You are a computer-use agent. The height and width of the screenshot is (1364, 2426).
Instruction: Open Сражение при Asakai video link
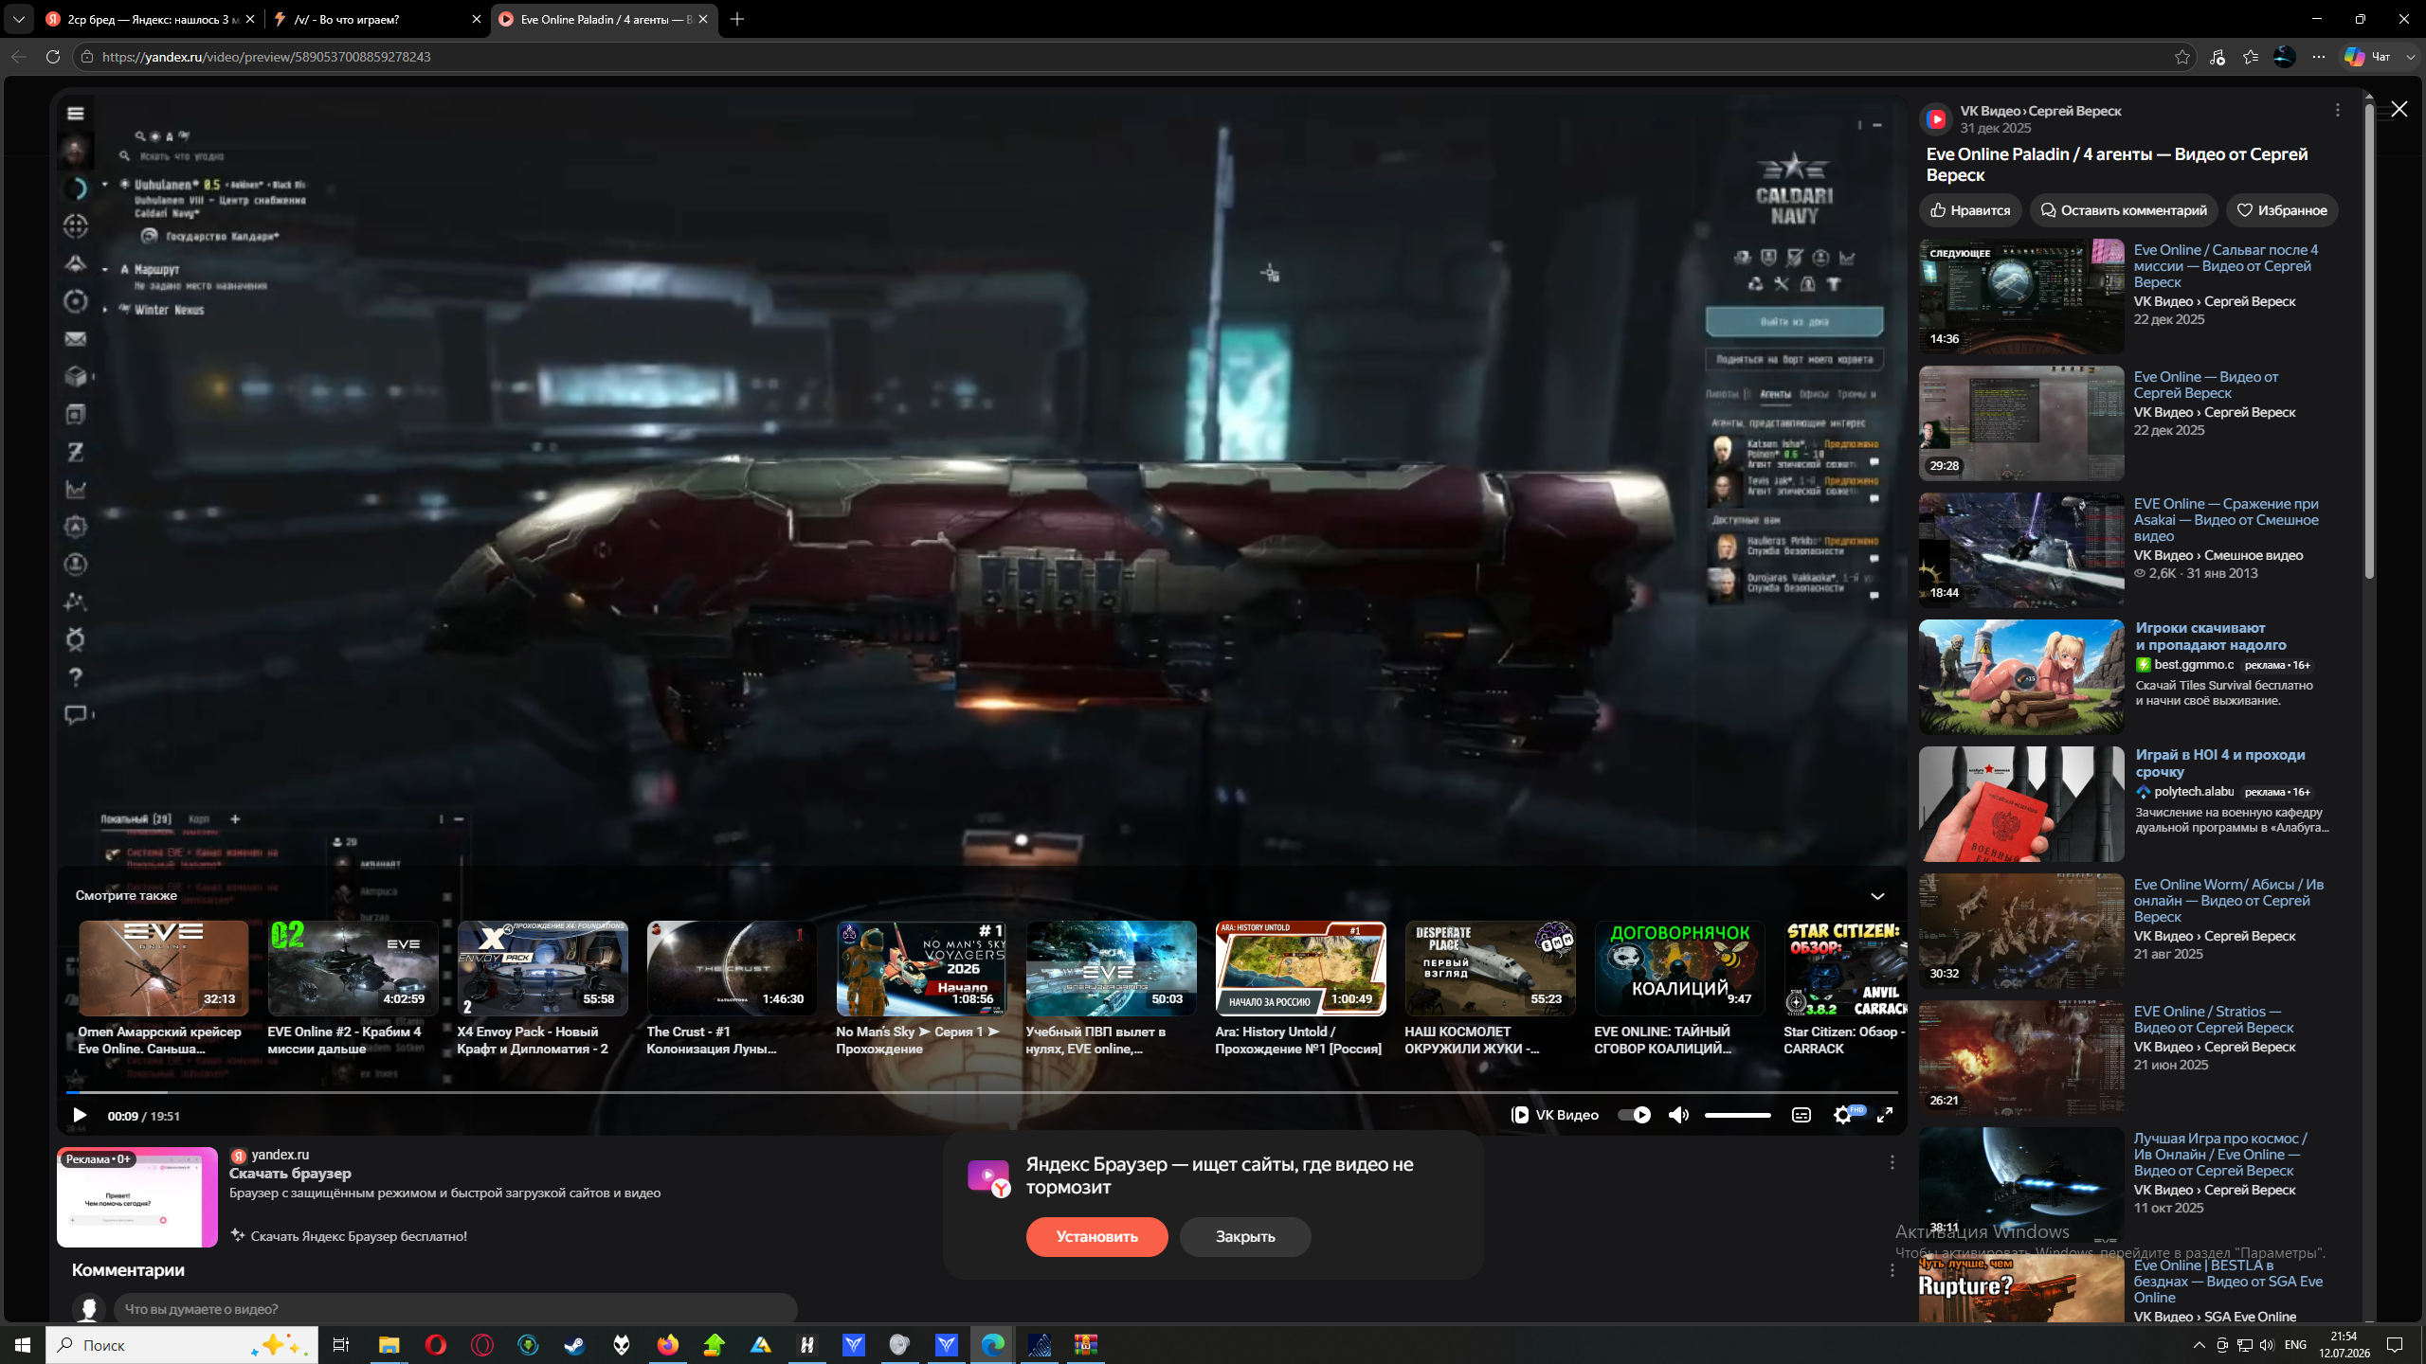(x=2226, y=520)
